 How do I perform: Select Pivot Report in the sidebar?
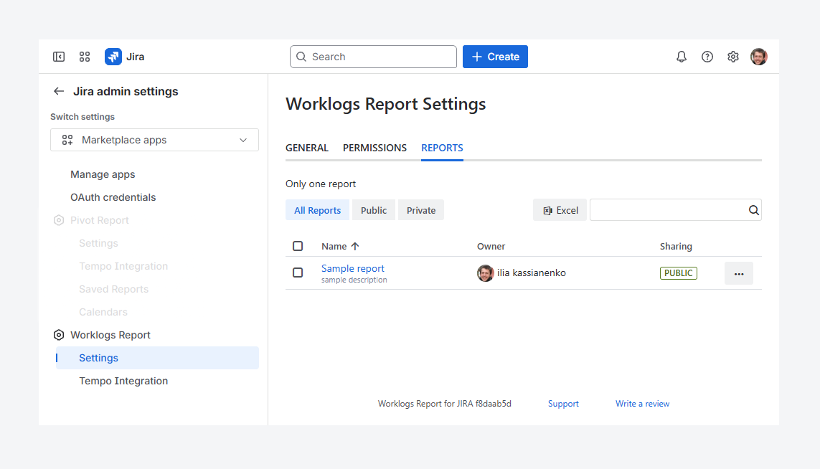pos(100,220)
